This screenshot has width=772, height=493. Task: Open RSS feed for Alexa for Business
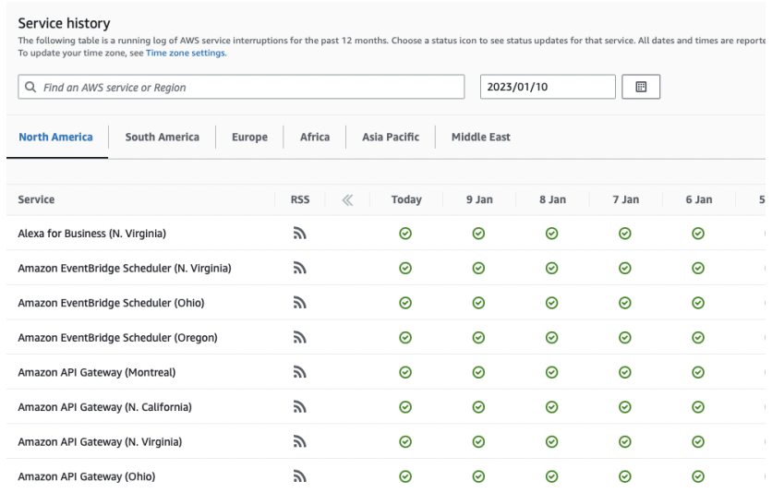(x=300, y=234)
